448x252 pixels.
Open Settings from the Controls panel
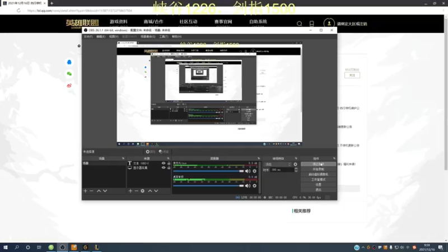(318, 185)
